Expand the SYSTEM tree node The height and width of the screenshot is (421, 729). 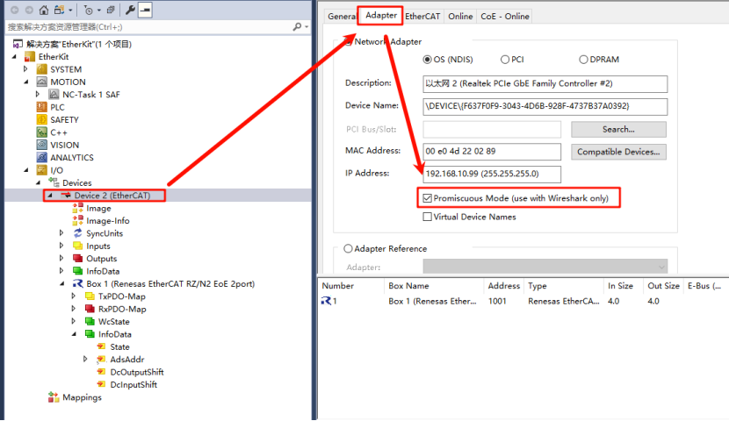[26, 69]
